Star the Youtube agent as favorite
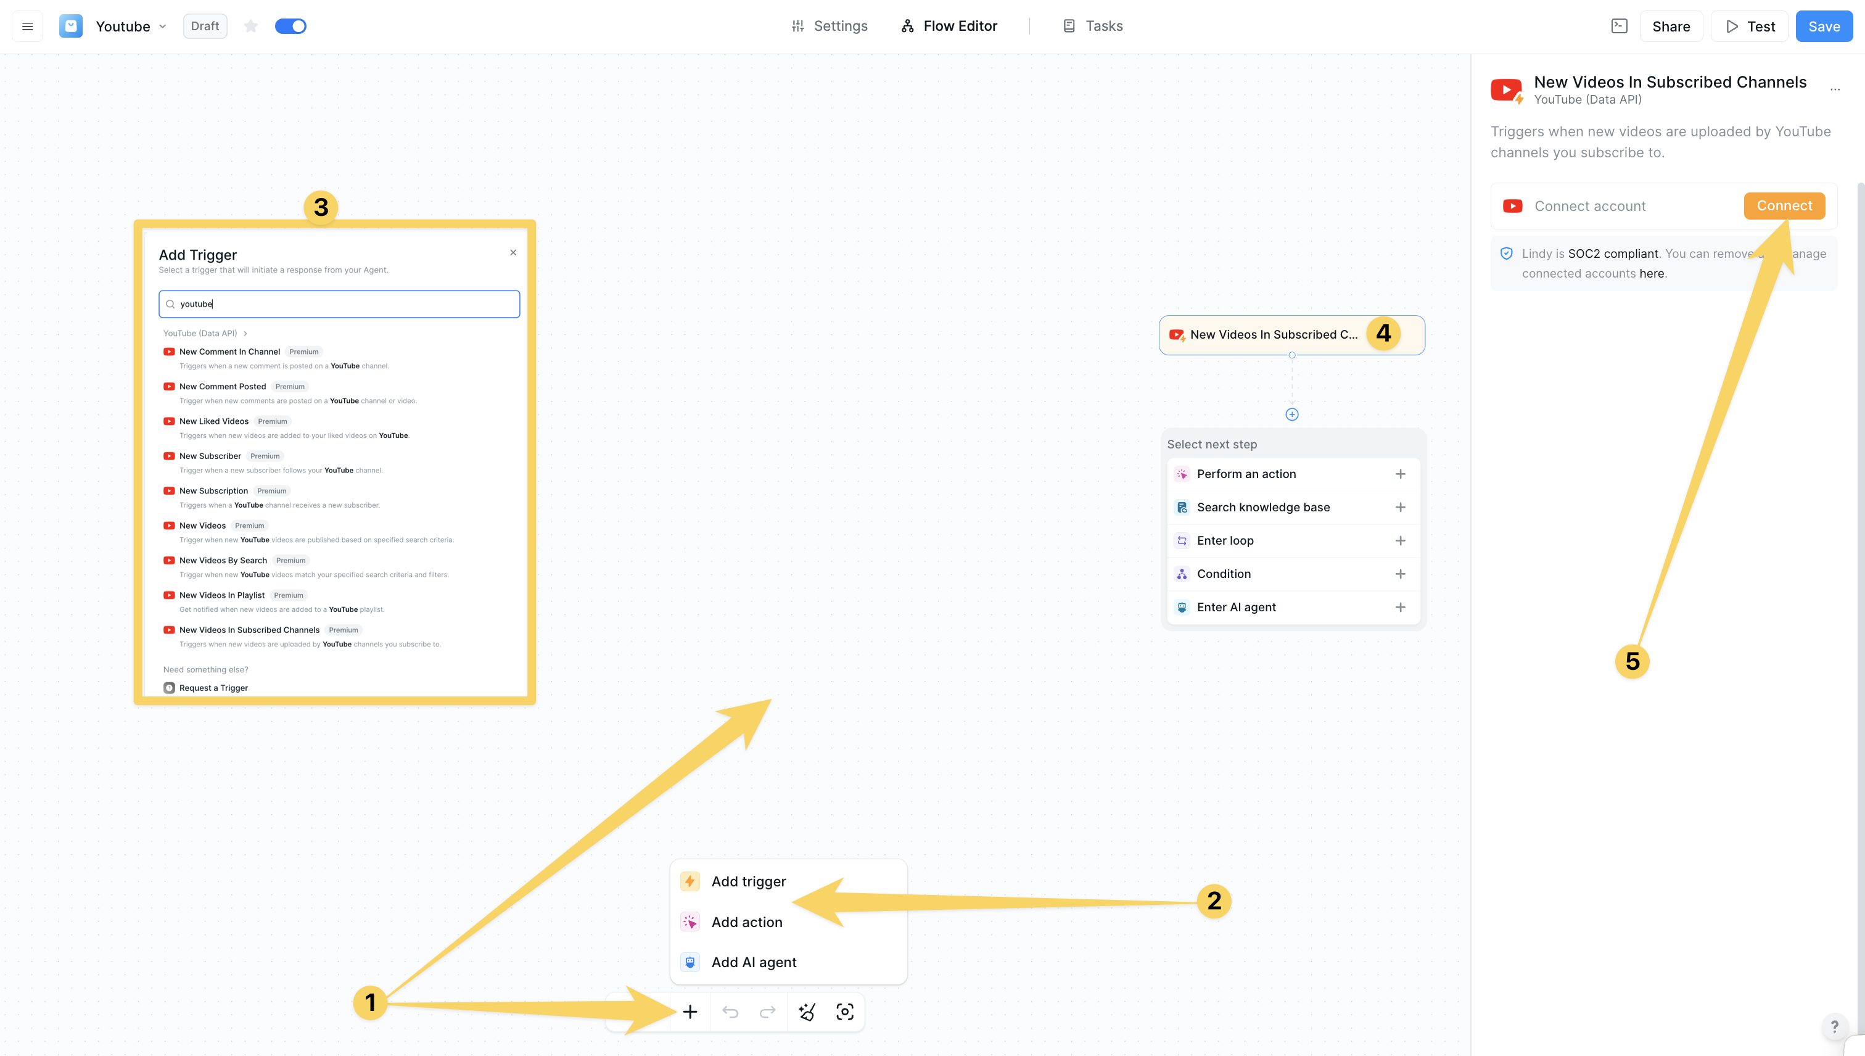1865x1056 pixels. pyautogui.click(x=250, y=25)
